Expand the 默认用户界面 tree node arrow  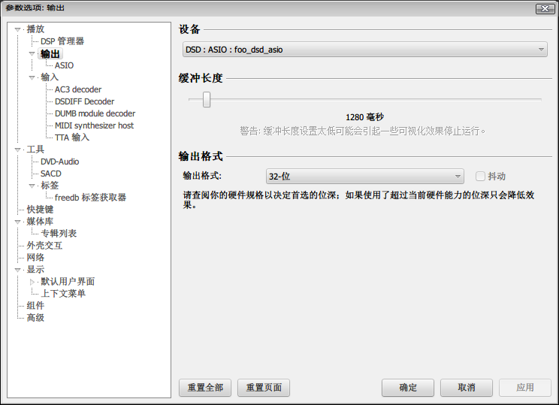pyautogui.click(x=32, y=282)
